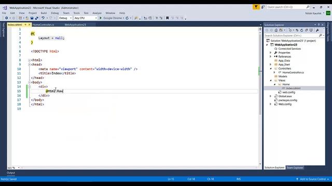Collapse the html outlining region
The height and width of the screenshot is (186, 332).
click(30, 60)
